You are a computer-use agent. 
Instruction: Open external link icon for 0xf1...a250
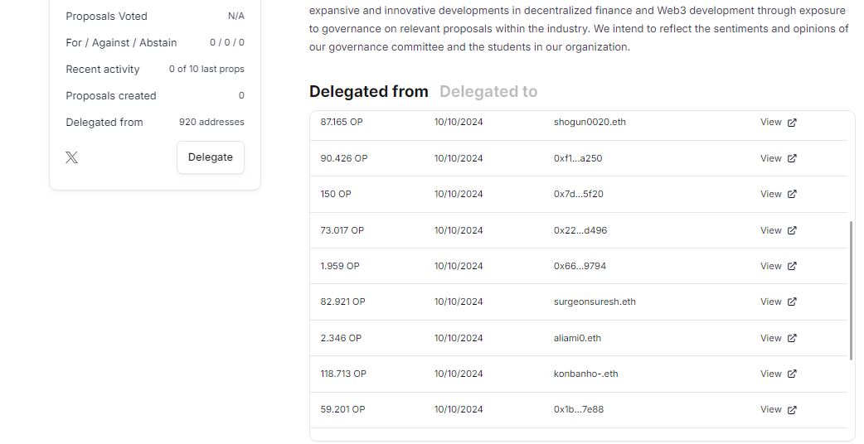coord(792,158)
